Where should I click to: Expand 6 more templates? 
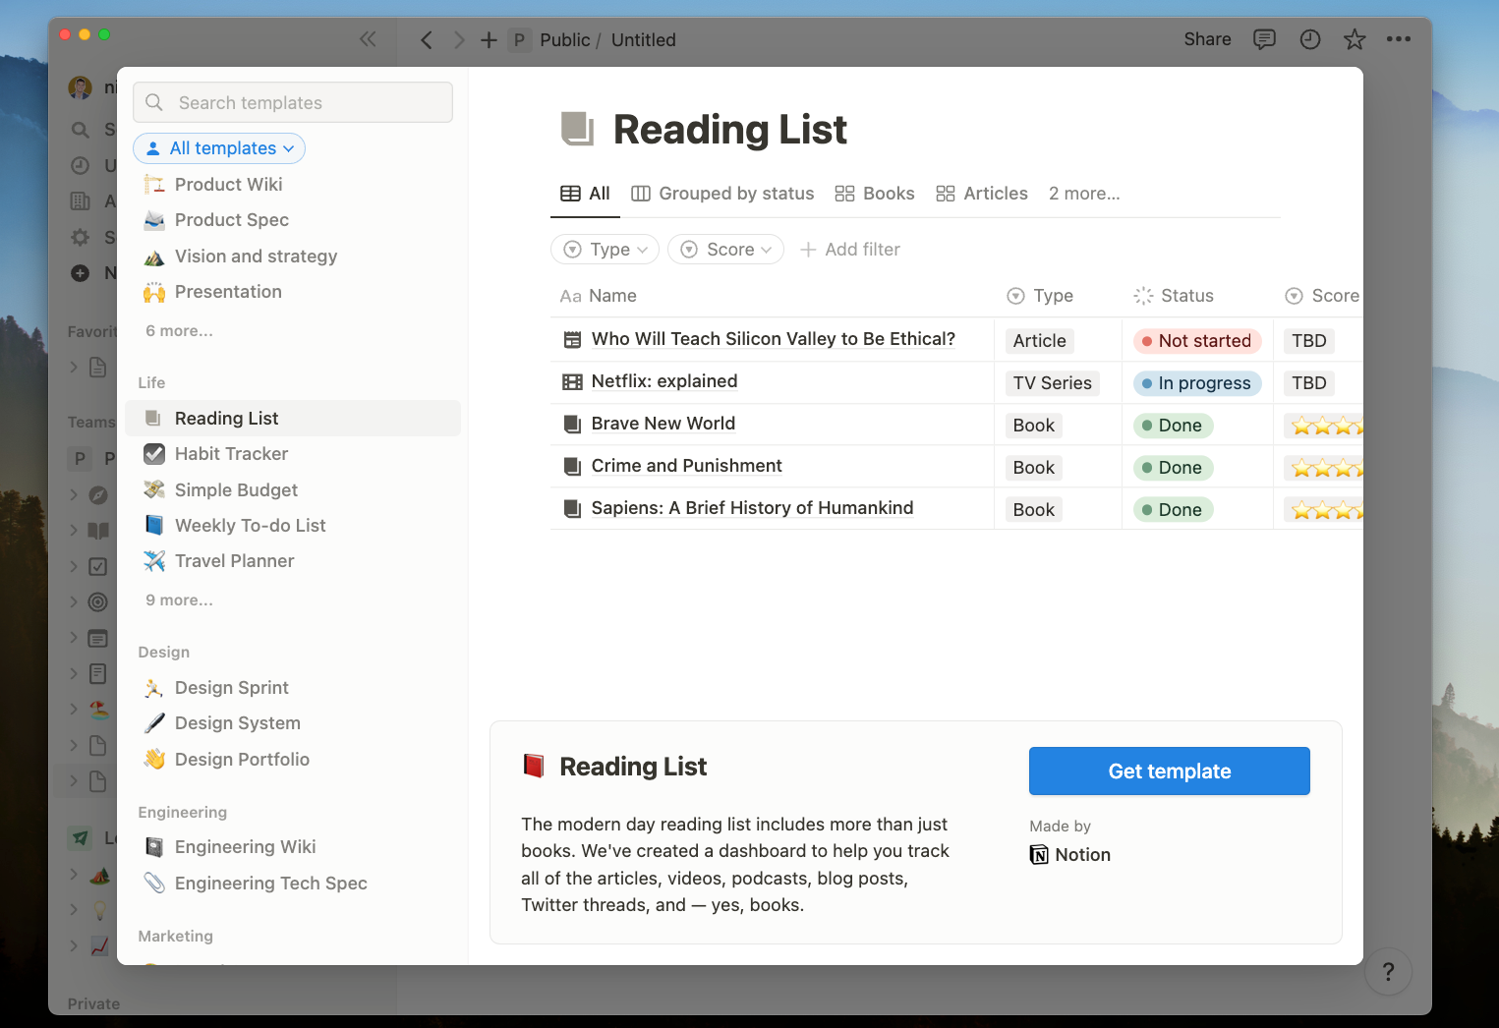tap(179, 331)
